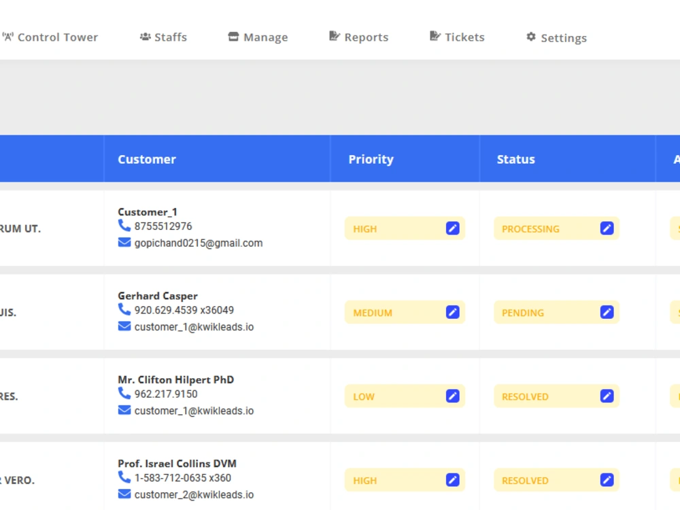Edit the PENDING status pencil icon
Screen dimensions: 680x510
click(x=607, y=312)
